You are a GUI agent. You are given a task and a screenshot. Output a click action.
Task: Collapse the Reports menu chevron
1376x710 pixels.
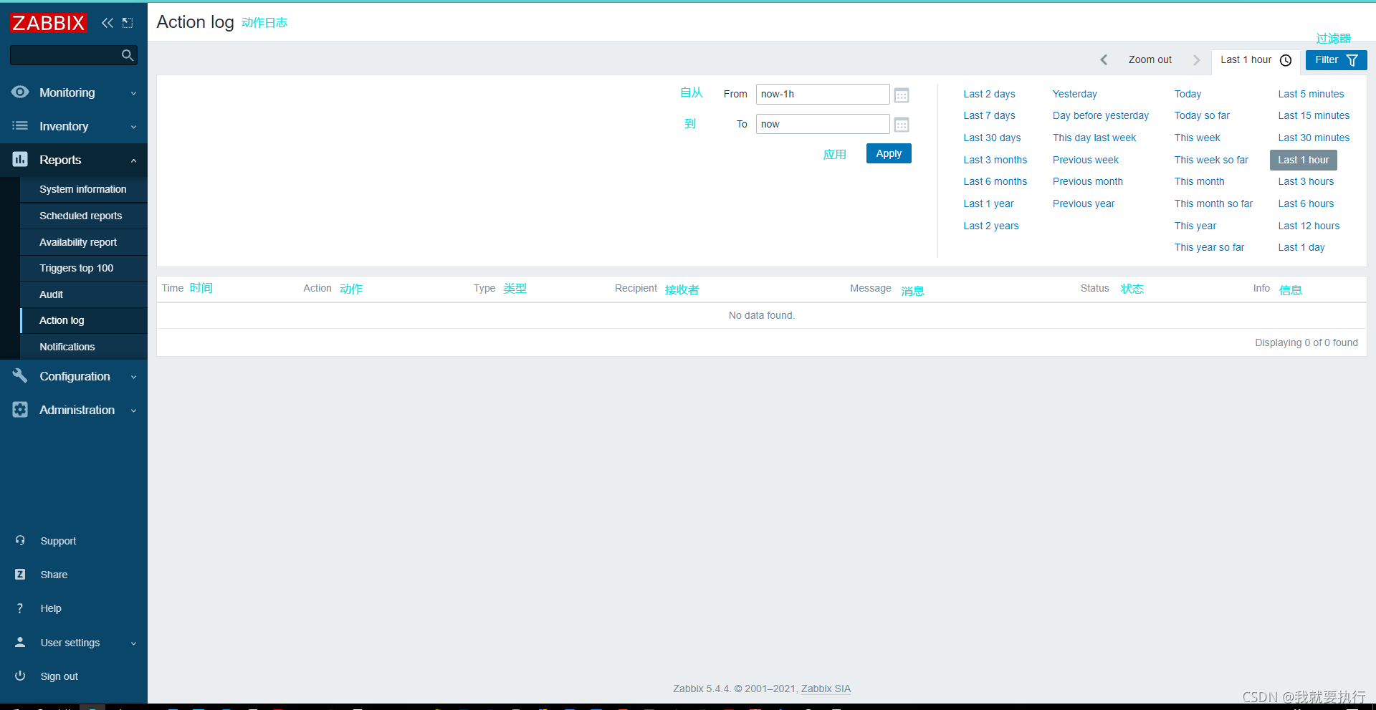click(133, 160)
